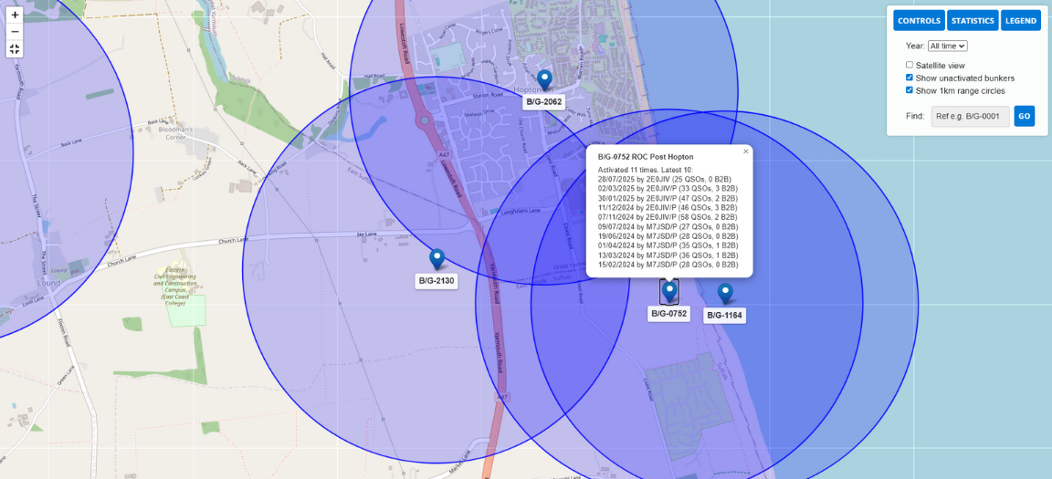The image size is (1052, 479).
Task: Click the Find reference input field
Action: (970, 116)
